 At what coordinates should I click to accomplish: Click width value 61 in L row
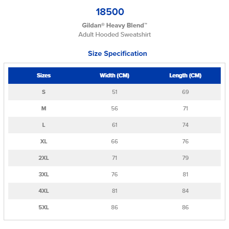114,125
